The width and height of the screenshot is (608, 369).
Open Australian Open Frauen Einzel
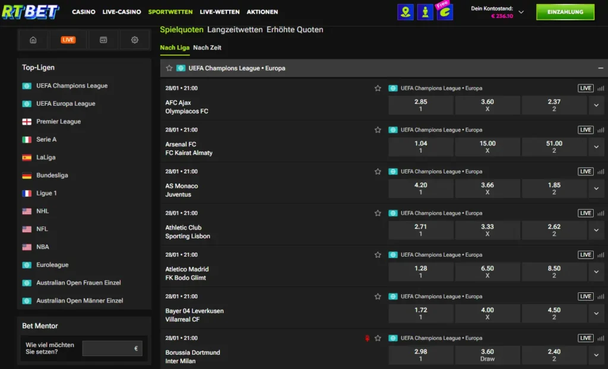pyautogui.click(x=78, y=283)
